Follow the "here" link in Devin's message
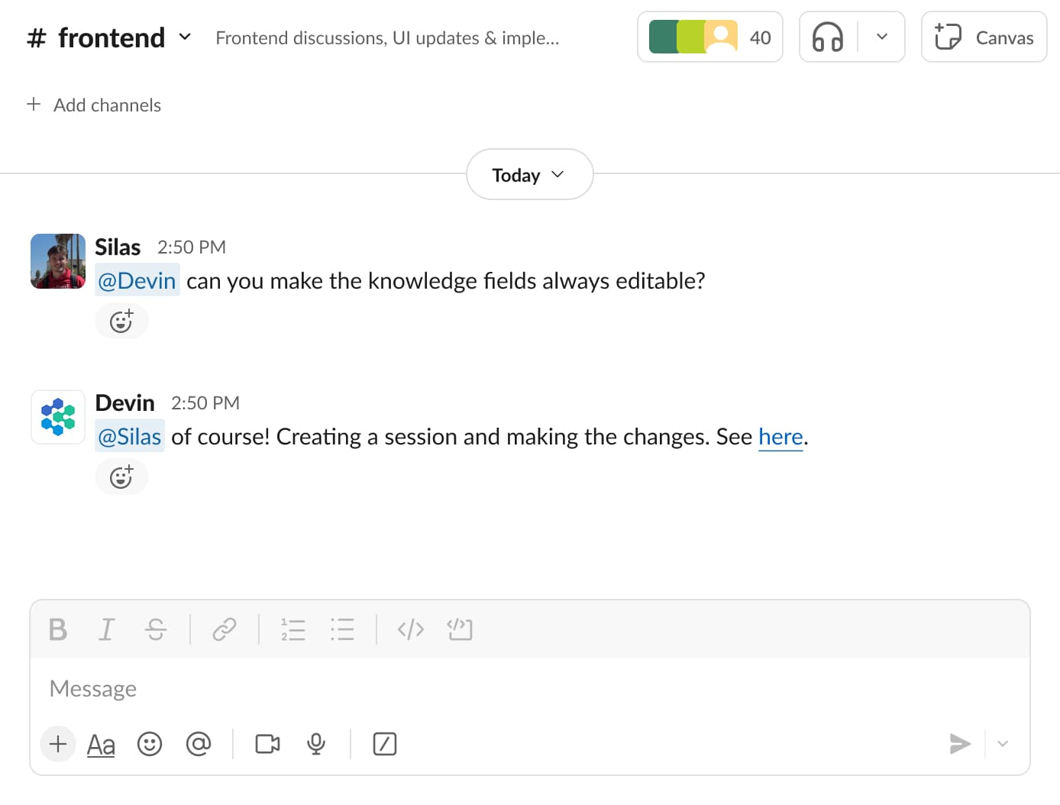 pos(780,436)
